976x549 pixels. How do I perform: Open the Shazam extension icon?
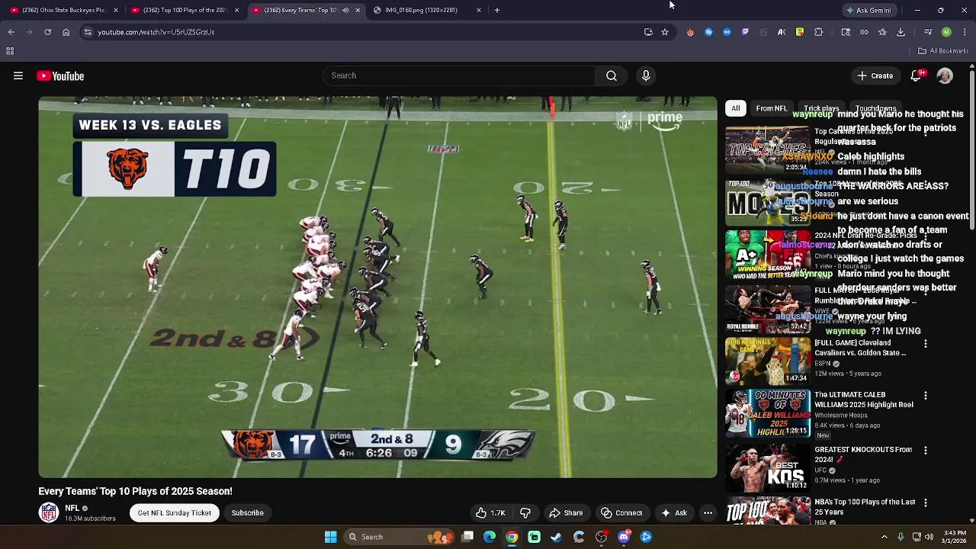pos(708,32)
